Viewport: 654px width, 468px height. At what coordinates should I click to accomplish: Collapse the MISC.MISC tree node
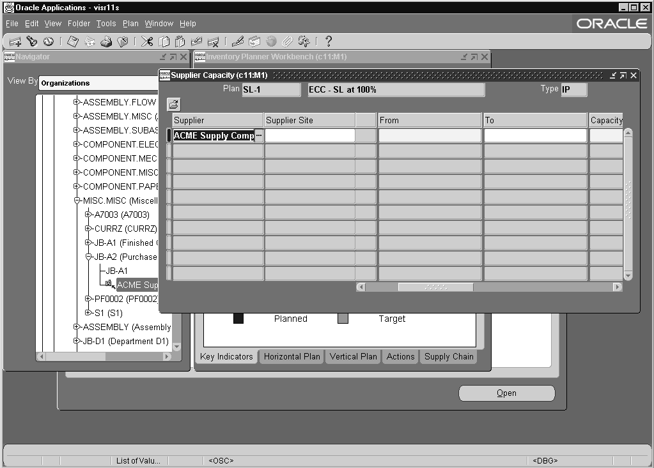pos(77,200)
